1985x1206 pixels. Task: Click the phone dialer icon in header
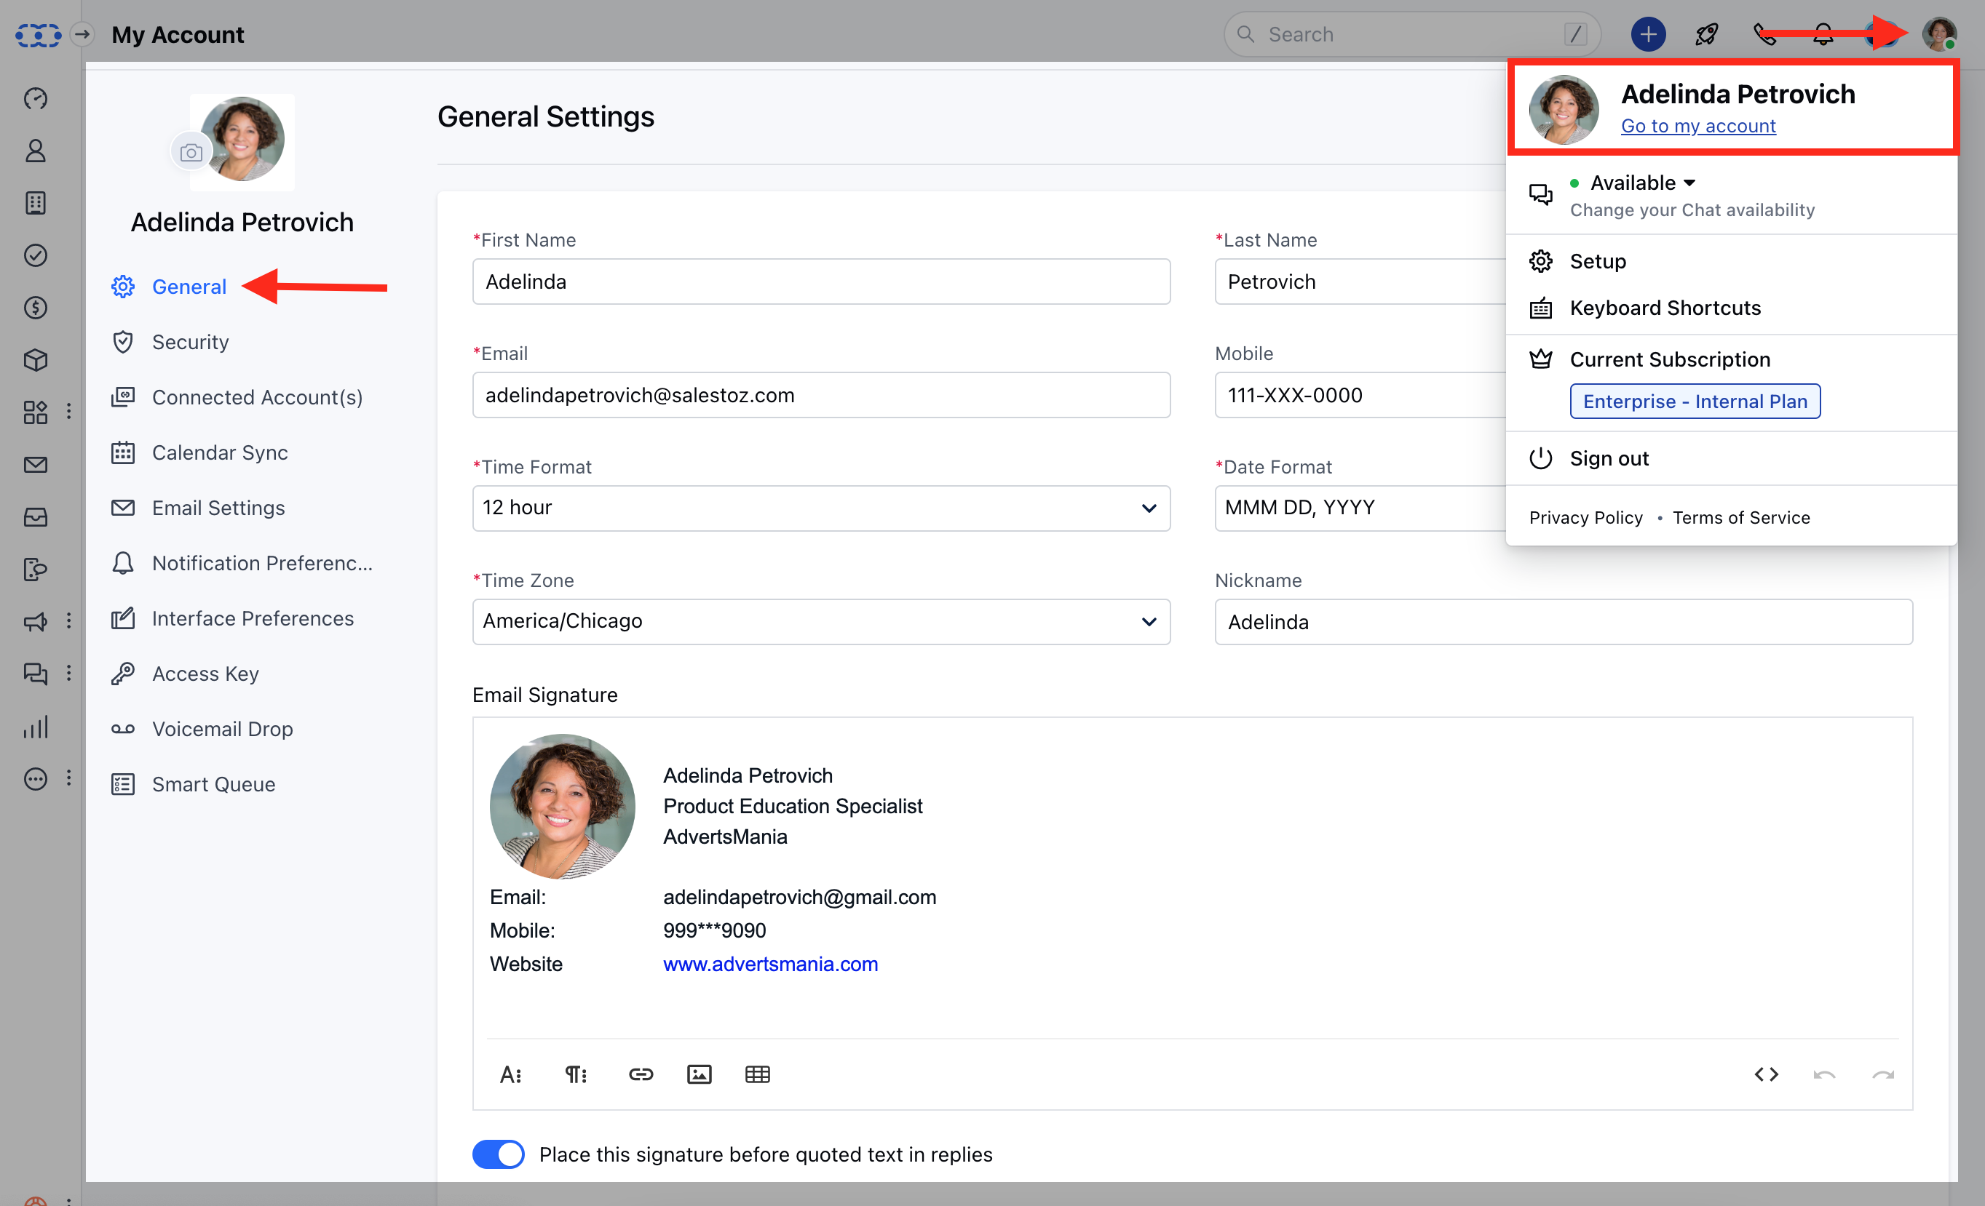(x=1764, y=35)
